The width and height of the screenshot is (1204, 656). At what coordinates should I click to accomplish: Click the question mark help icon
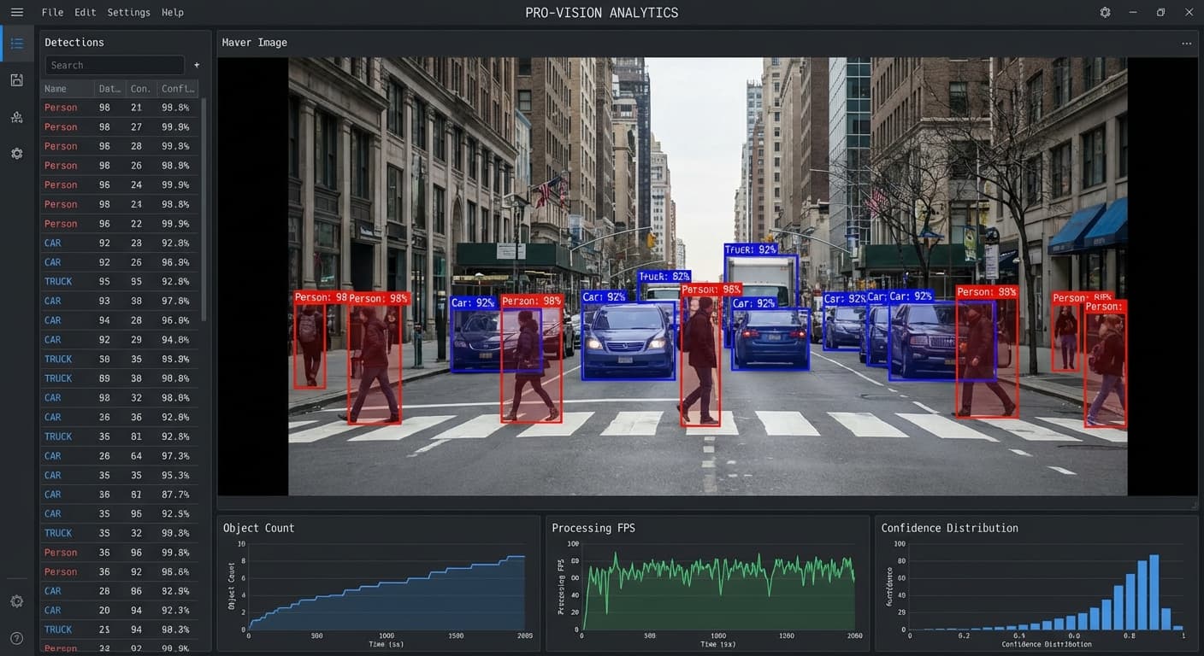click(17, 638)
